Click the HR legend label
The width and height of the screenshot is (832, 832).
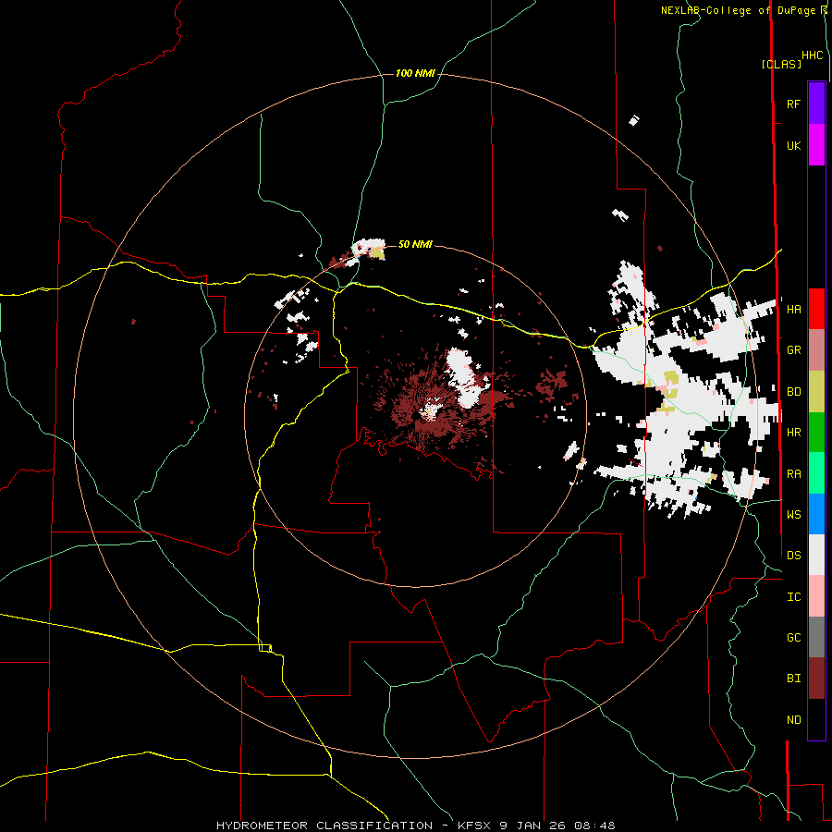coord(793,433)
